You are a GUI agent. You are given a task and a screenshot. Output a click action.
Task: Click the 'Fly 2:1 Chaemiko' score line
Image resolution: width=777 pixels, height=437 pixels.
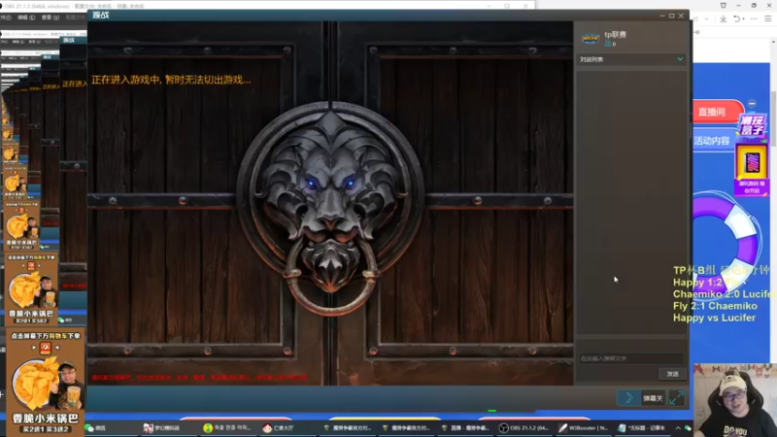[715, 306]
